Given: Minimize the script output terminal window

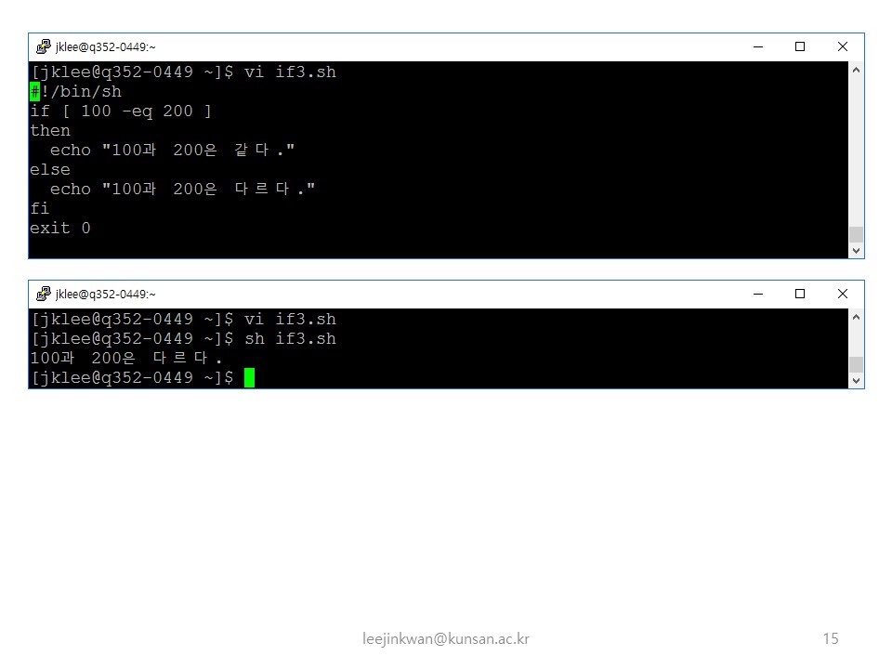Looking at the screenshot, I should [x=757, y=294].
